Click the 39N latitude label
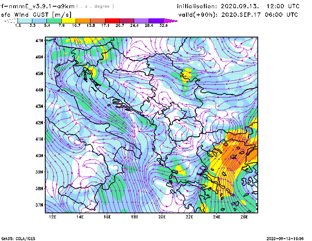 (x=39, y=172)
